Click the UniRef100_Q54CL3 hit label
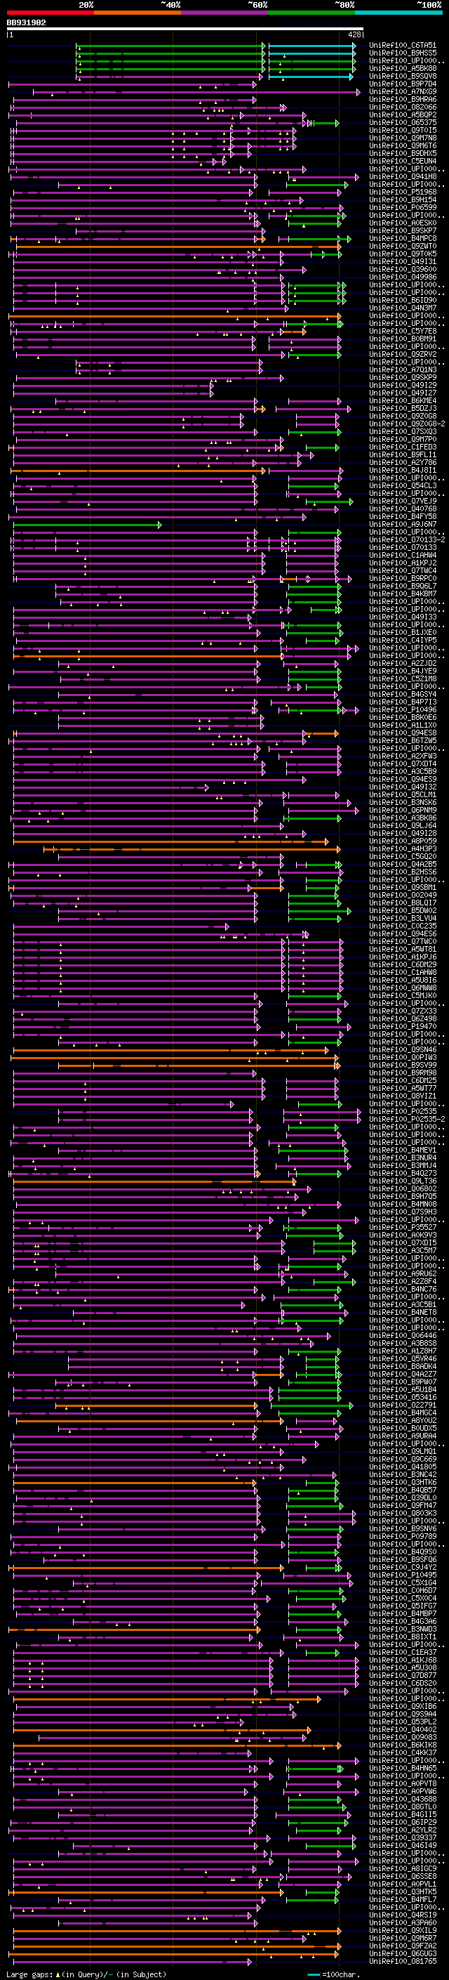449x1980 pixels. tap(403, 486)
